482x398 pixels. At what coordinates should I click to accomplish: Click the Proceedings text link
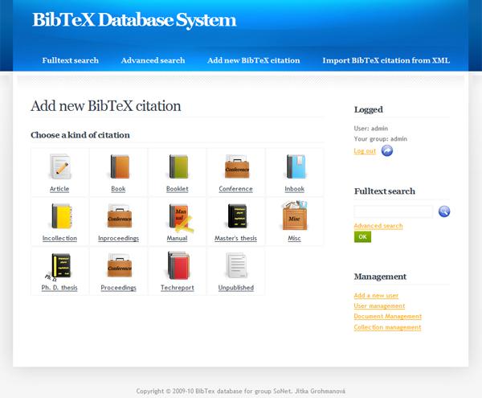tap(118, 288)
